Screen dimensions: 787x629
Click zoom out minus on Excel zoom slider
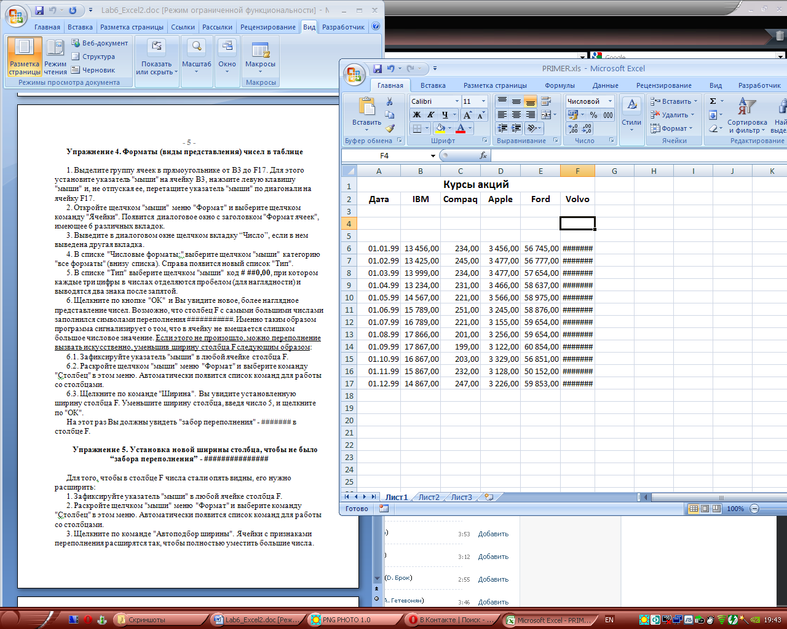click(754, 509)
